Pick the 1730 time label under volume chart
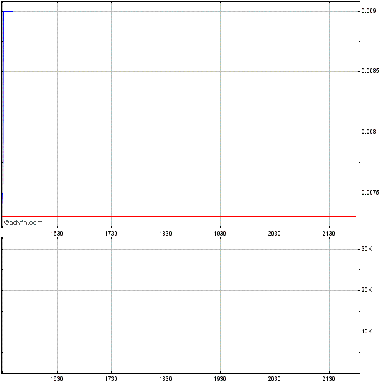 point(111,379)
